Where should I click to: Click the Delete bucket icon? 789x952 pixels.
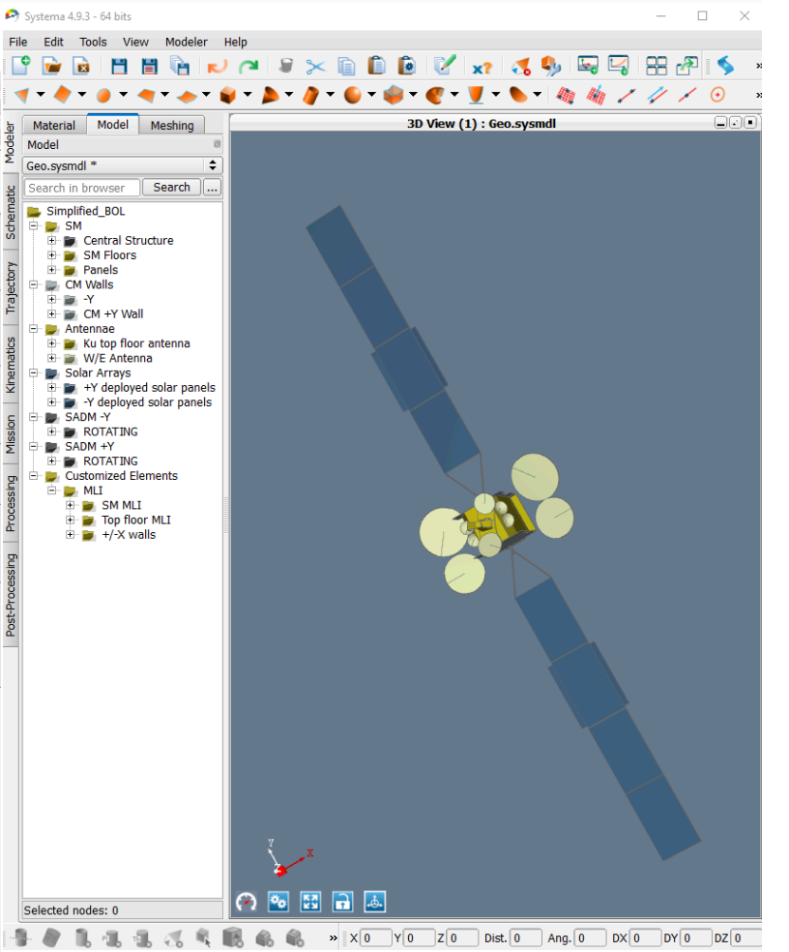[286, 65]
